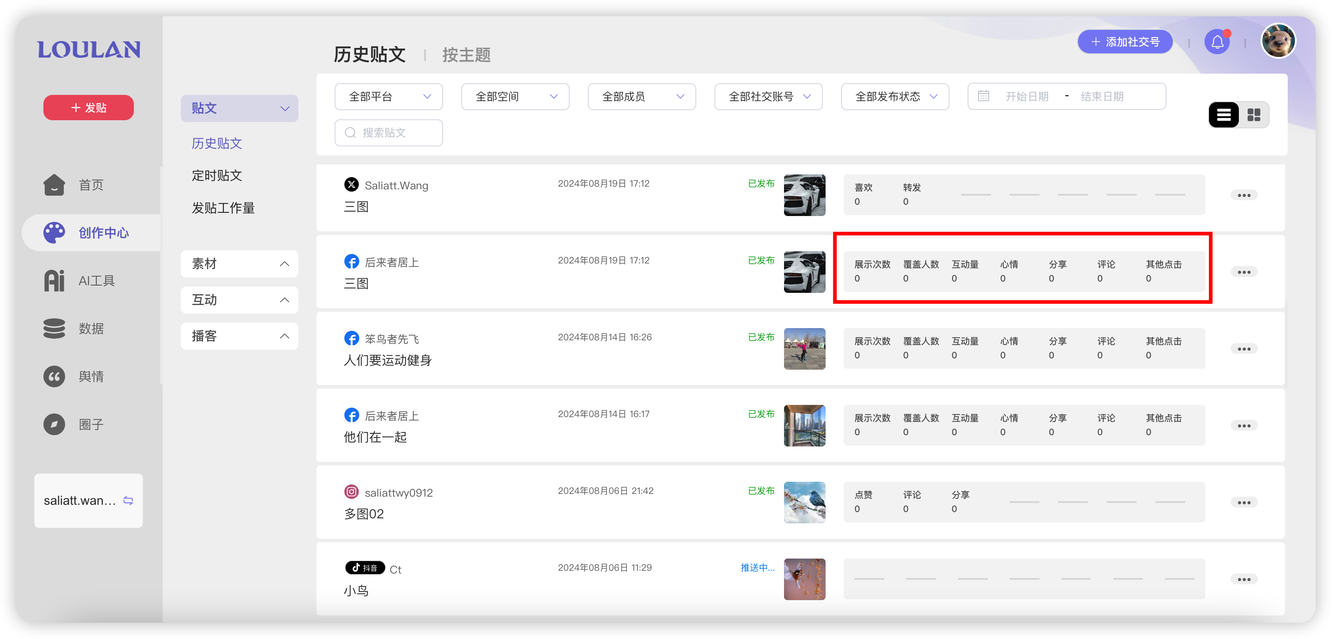Open the 全部平台 dropdown

(388, 97)
